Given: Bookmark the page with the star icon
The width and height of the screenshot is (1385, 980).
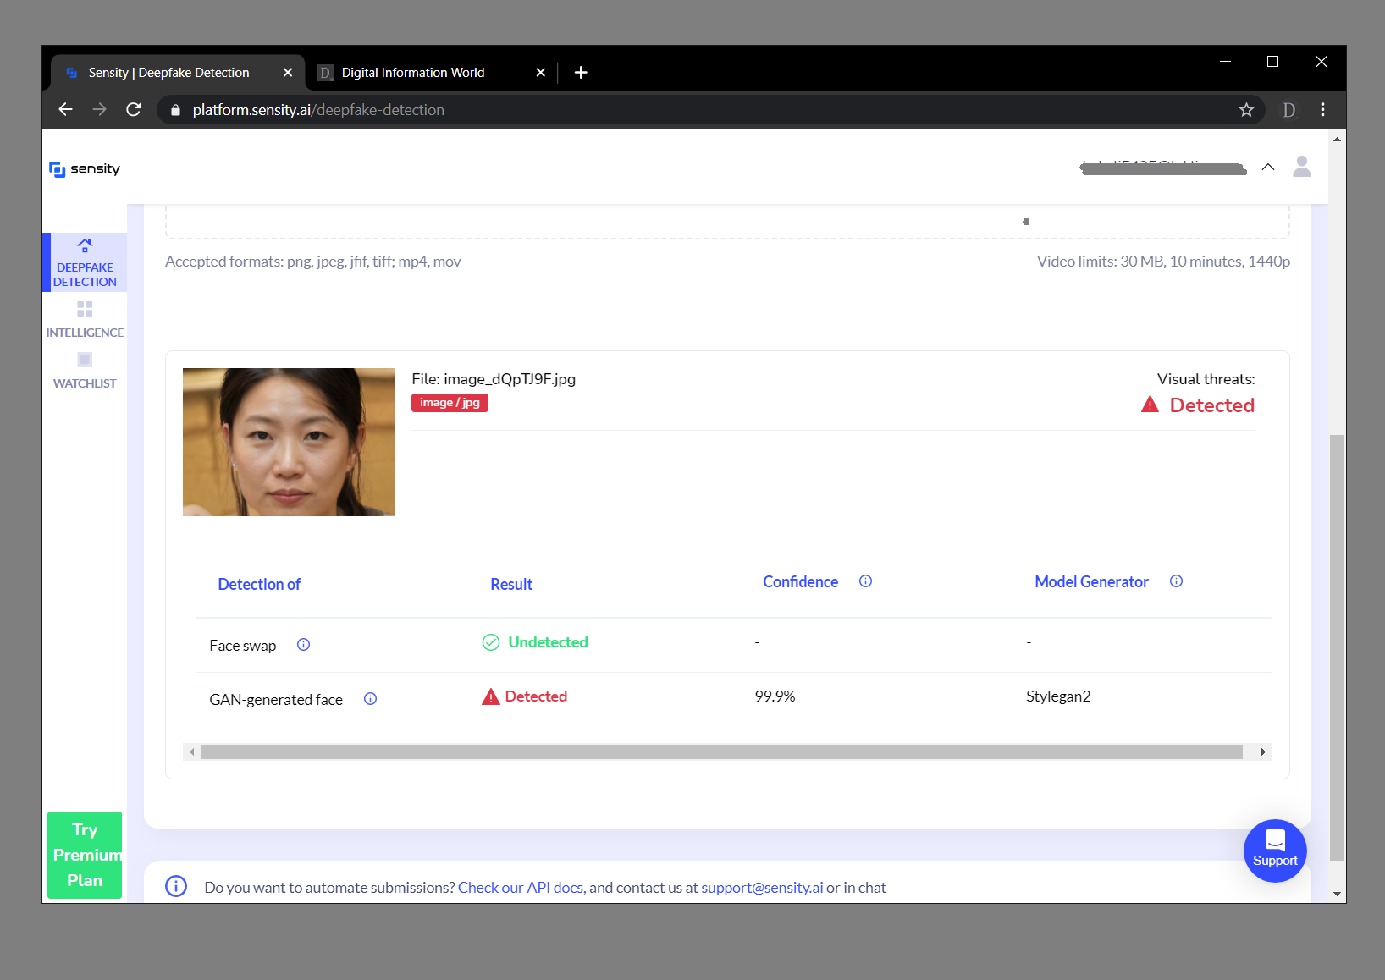Looking at the screenshot, I should pyautogui.click(x=1246, y=110).
